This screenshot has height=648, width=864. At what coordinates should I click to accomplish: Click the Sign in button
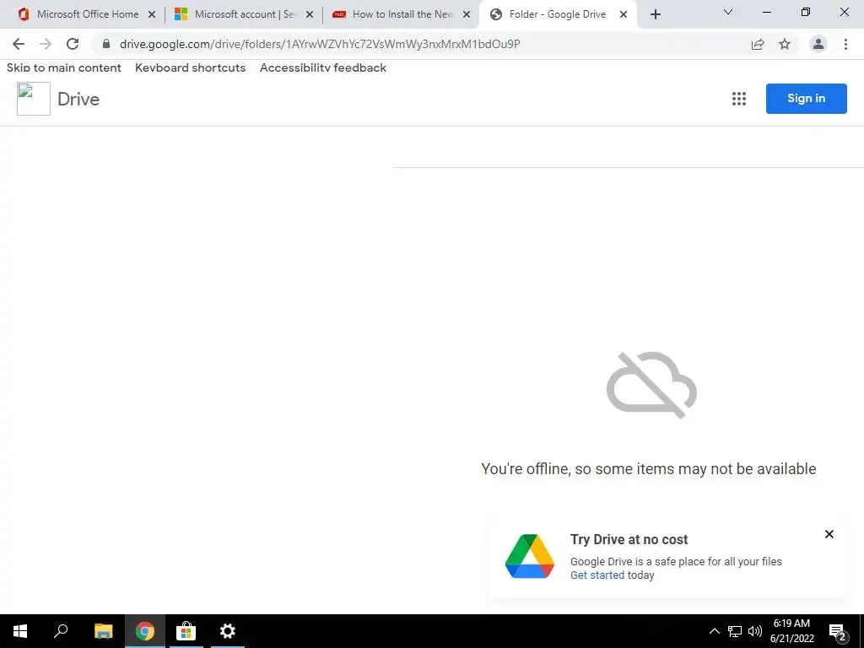[x=806, y=99]
